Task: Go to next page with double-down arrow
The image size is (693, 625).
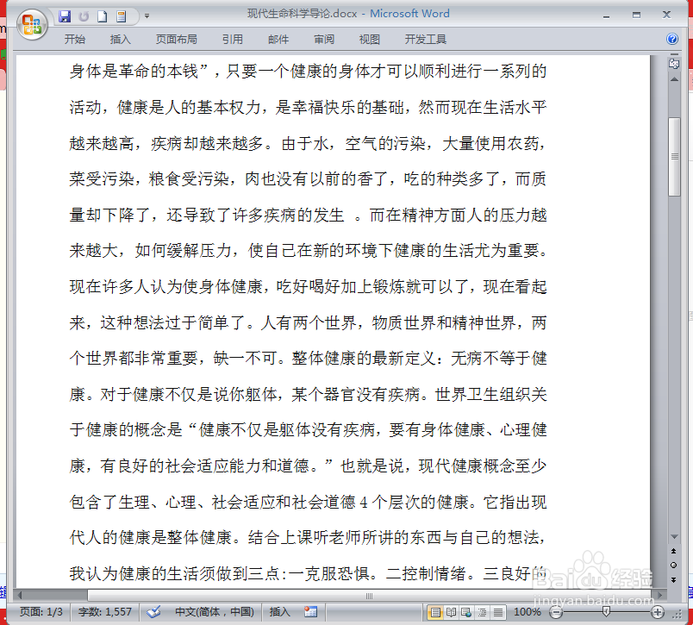Action: pos(673,579)
